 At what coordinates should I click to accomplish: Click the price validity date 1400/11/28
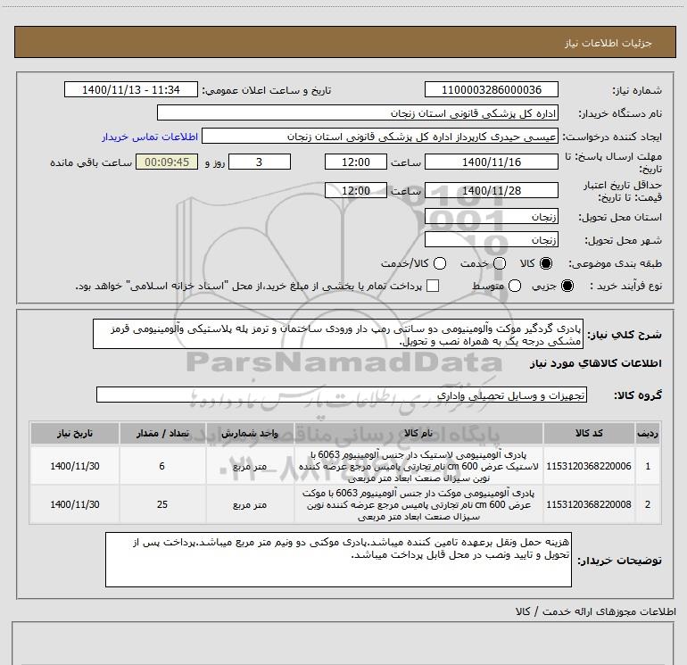pos(491,190)
